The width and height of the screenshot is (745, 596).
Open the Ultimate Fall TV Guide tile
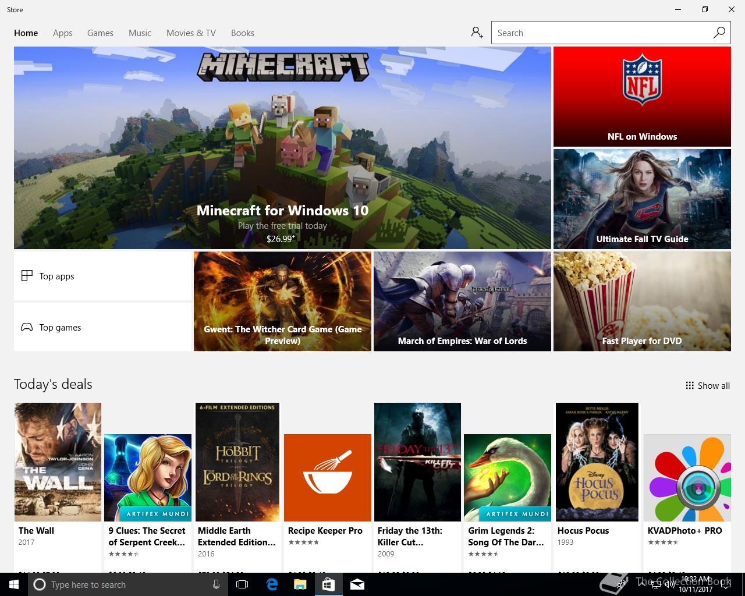tap(642, 199)
